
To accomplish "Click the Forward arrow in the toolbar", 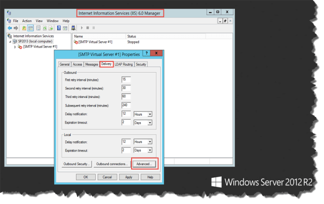I will [x=16, y=28].
